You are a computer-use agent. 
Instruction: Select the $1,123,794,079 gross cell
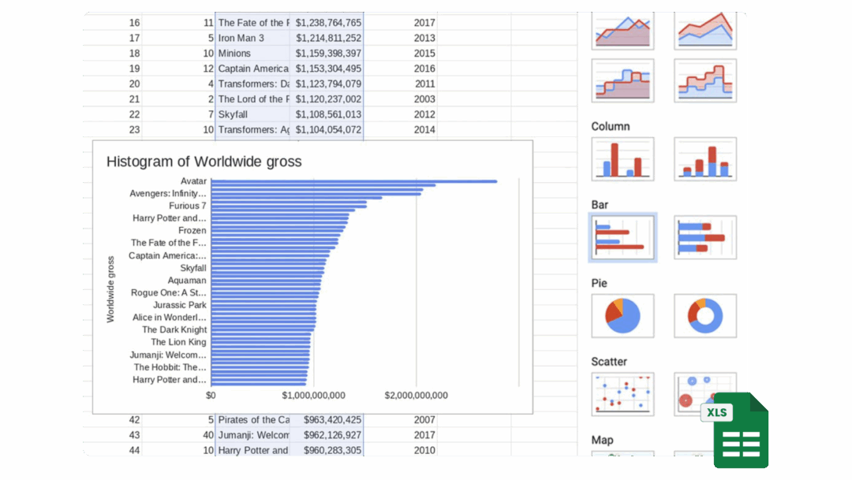point(327,84)
